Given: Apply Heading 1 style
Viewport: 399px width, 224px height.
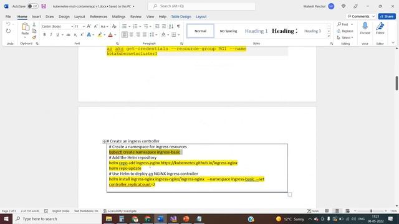Looking at the screenshot, I should click(256, 31).
